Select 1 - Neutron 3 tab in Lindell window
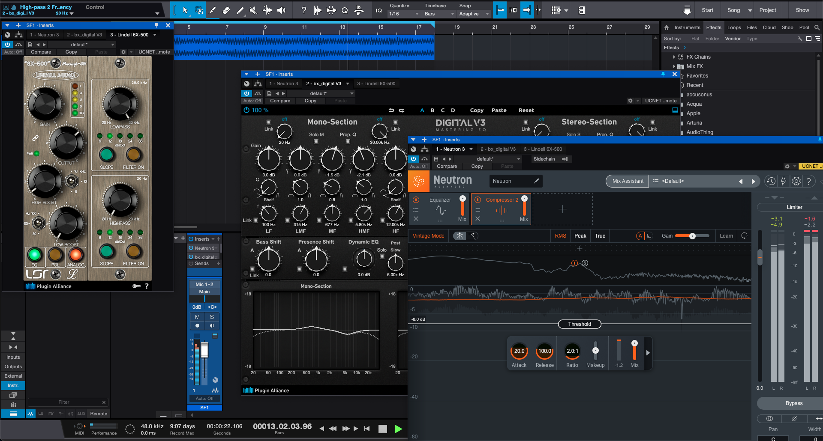 coord(45,35)
